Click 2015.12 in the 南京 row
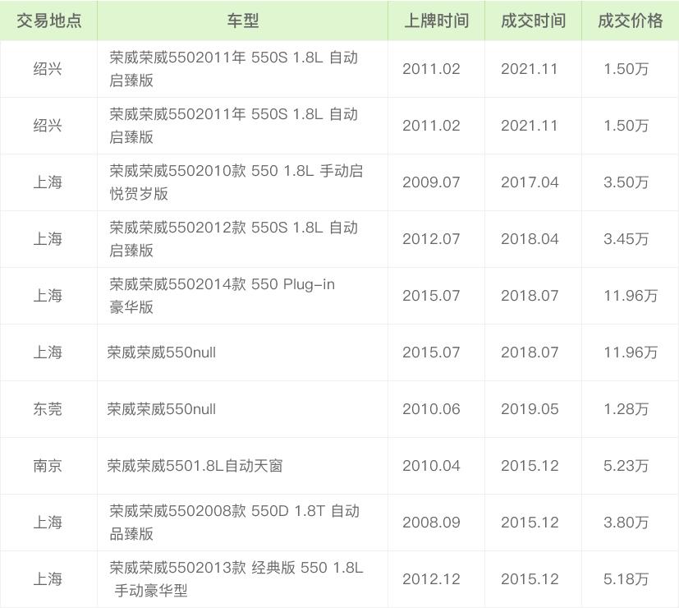 point(530,467)
